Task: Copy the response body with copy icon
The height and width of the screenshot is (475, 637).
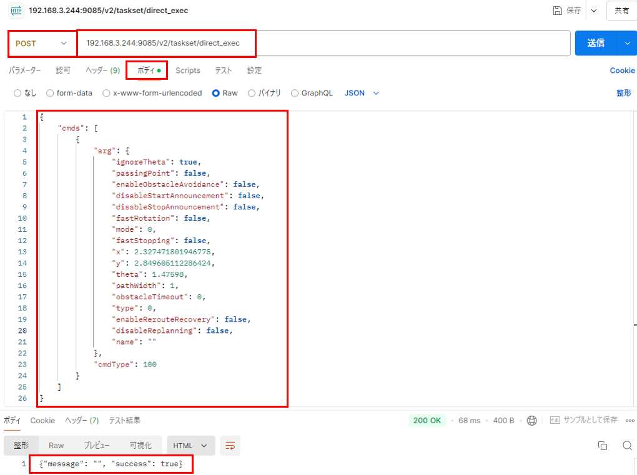Action: click(603, 446)
